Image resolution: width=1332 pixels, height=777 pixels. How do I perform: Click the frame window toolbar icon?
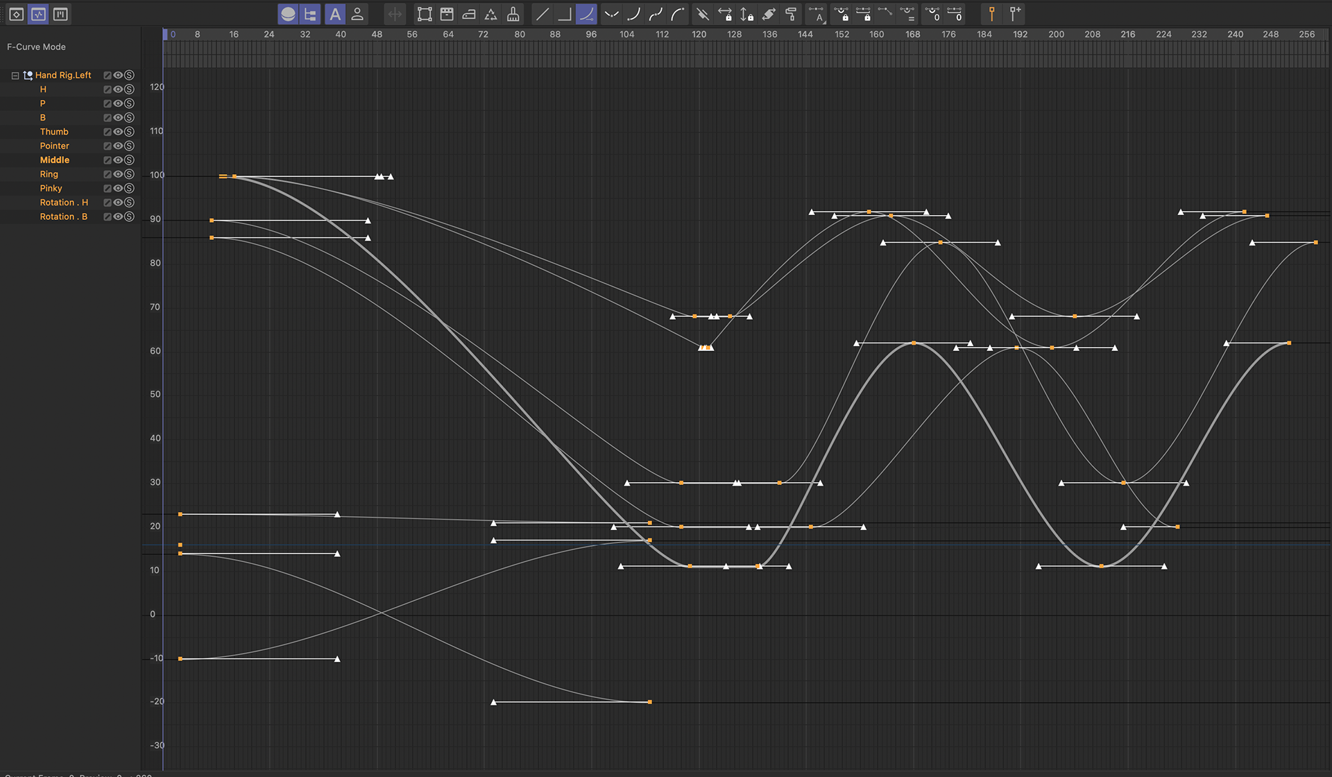pyautogui.click(x=447, y=14)
